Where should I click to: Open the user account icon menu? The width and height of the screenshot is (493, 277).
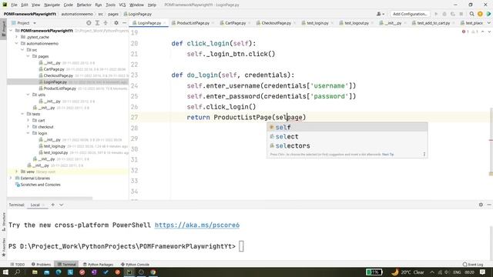pos(380,14)
